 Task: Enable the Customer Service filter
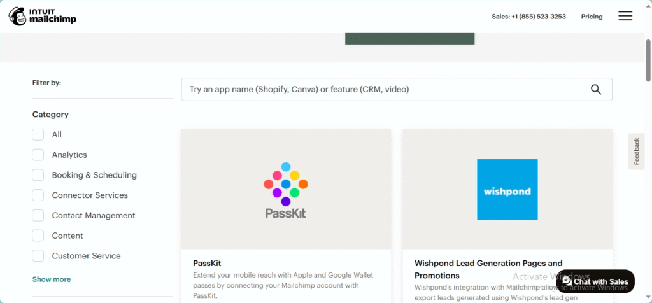pos(38,256)
